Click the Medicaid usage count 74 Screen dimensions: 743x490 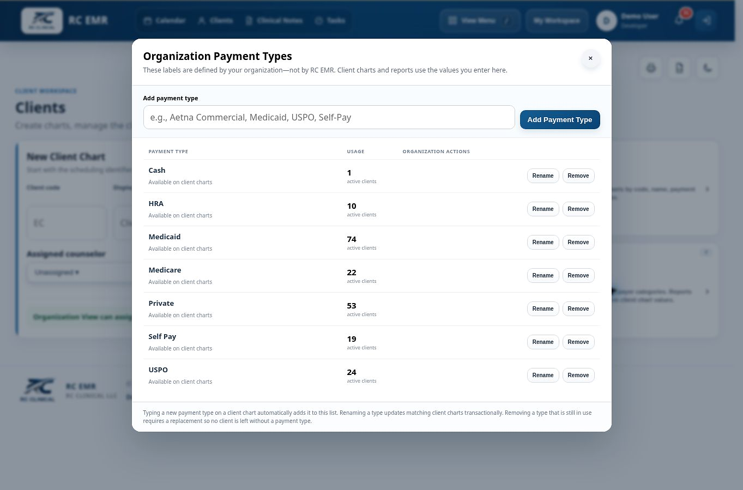(352, 239)
